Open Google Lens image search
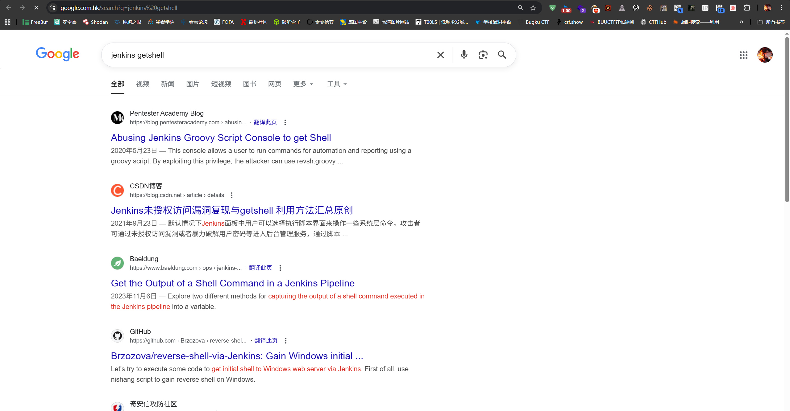Screen dimensions: 790x411 pos(483,55)
